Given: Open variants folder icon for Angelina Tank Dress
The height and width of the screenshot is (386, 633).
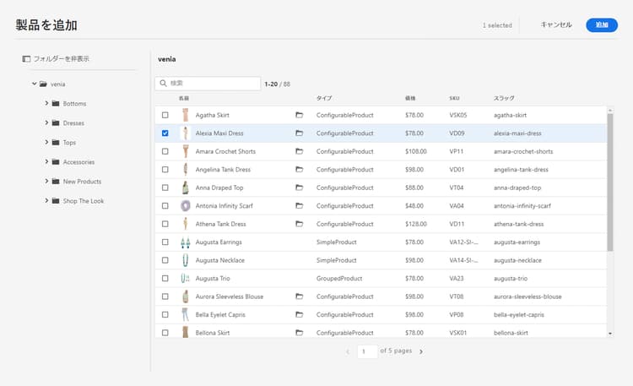Looking at the screenshot, I should (299, 170).
